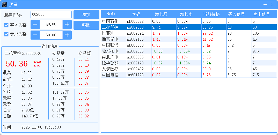This screenshot has width=278, height=135.
Task: Click code cell sz002156
Action: coord(139,39)
